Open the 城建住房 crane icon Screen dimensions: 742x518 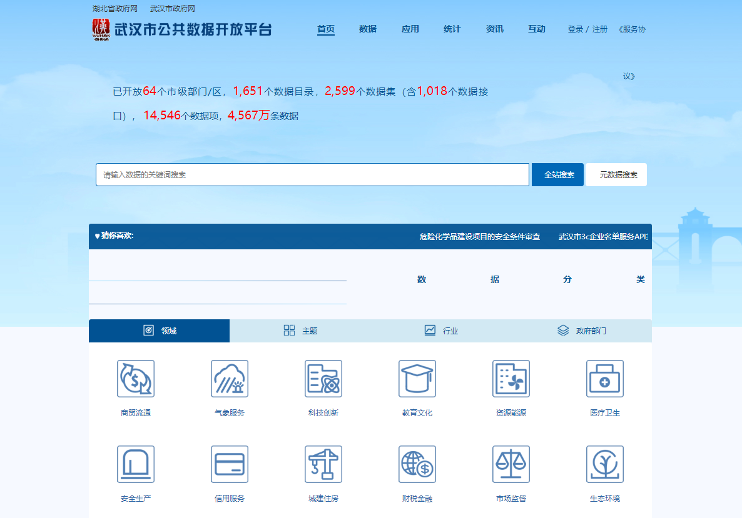(323, 464)
